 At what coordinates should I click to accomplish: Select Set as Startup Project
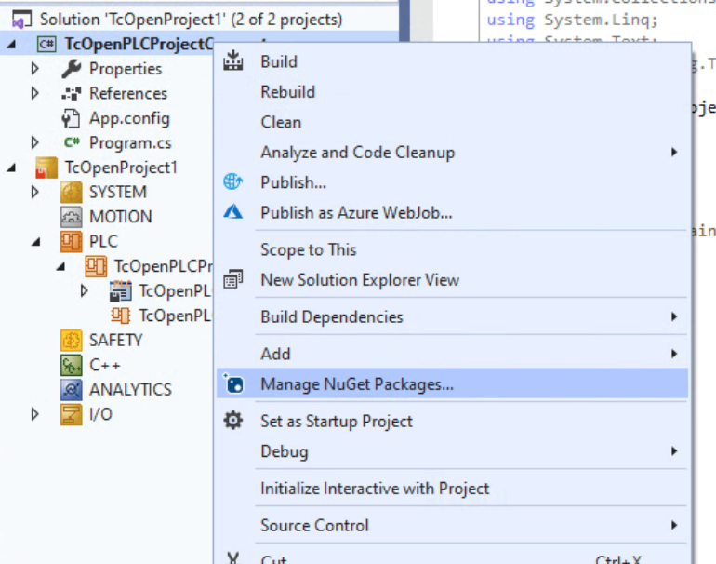click(x=452, y=421)
